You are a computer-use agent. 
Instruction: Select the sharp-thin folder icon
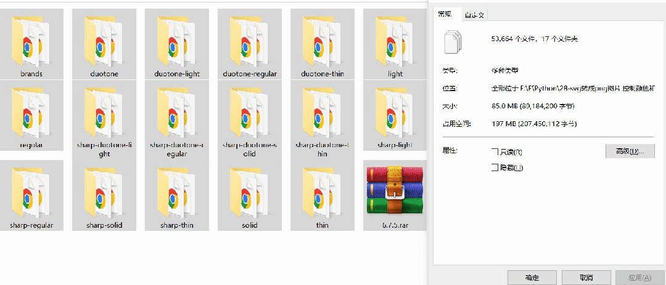tap(176, 193)
